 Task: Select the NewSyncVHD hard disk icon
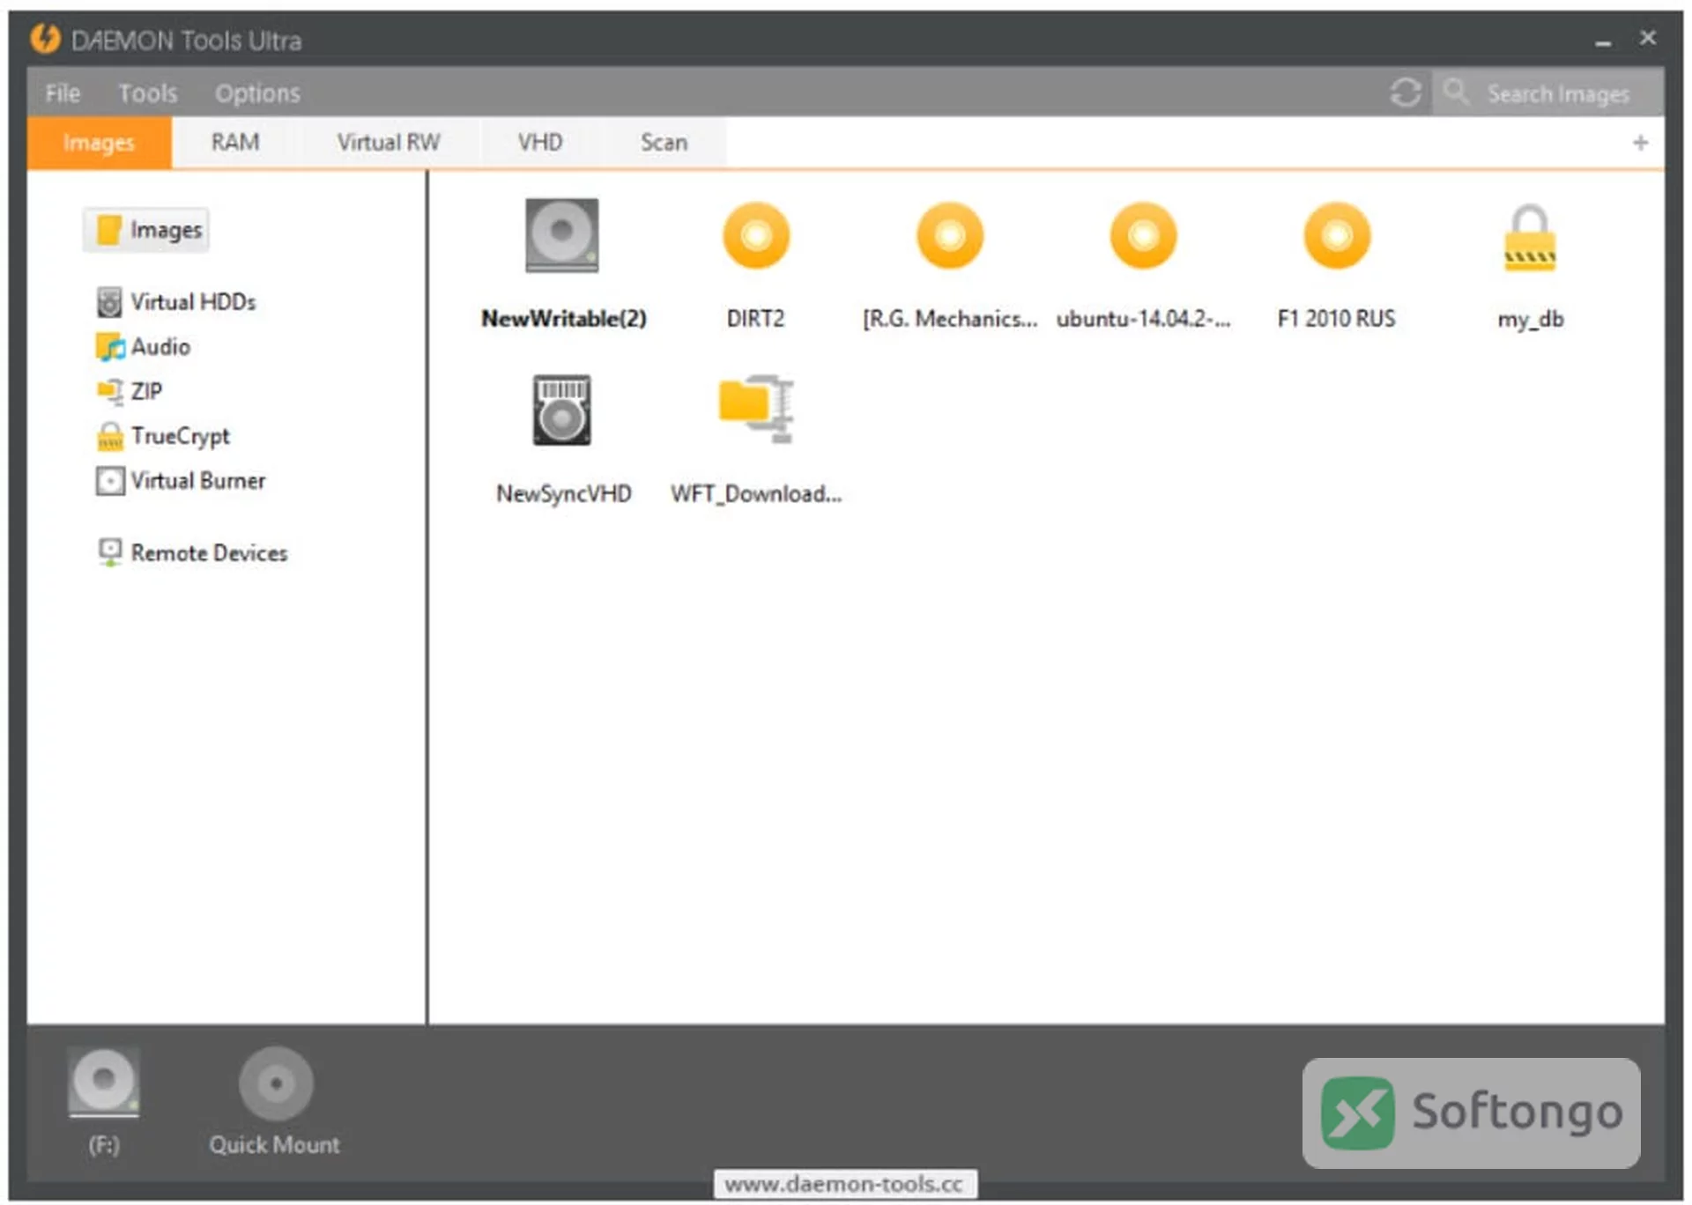click(x=561, y=410)
